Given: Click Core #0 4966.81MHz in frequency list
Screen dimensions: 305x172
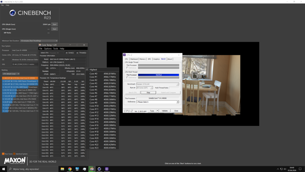Looking at the screenshot, I should click(102, 74).
